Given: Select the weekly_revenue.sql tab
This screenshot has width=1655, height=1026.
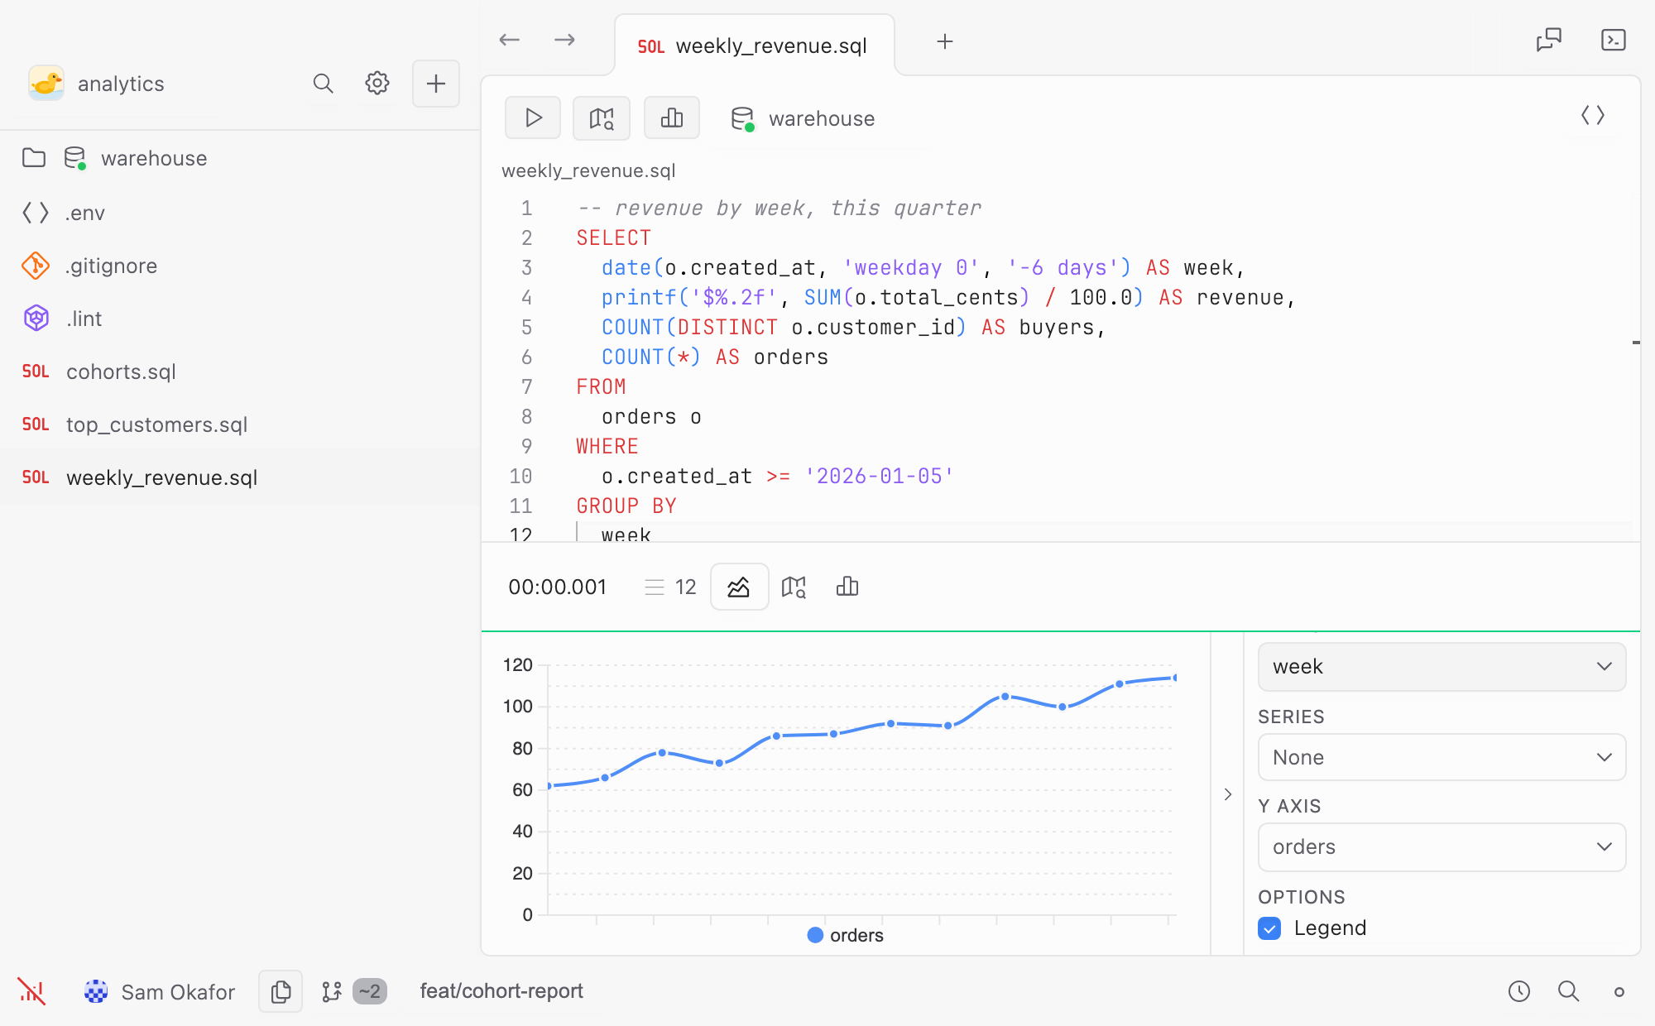Looking at the screenshot, I should coord(754,46).
